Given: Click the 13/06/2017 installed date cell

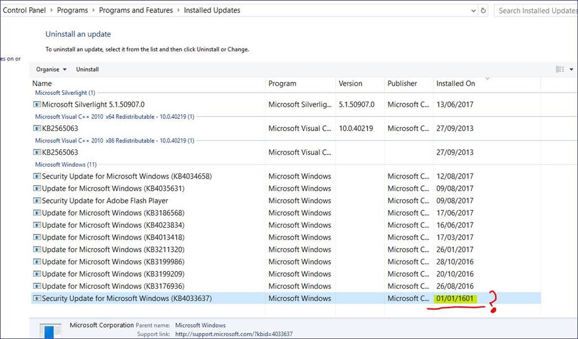Looking at the screenshot, I should pos(455,105).
